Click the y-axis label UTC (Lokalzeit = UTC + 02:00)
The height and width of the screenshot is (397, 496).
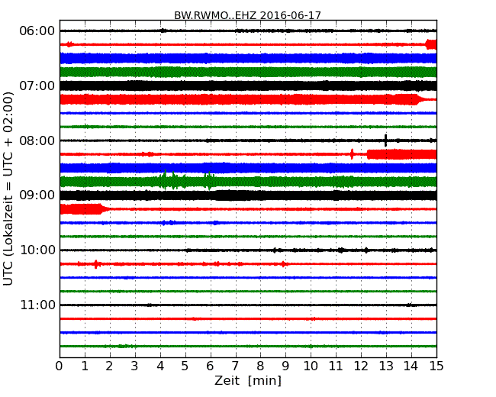8,189
